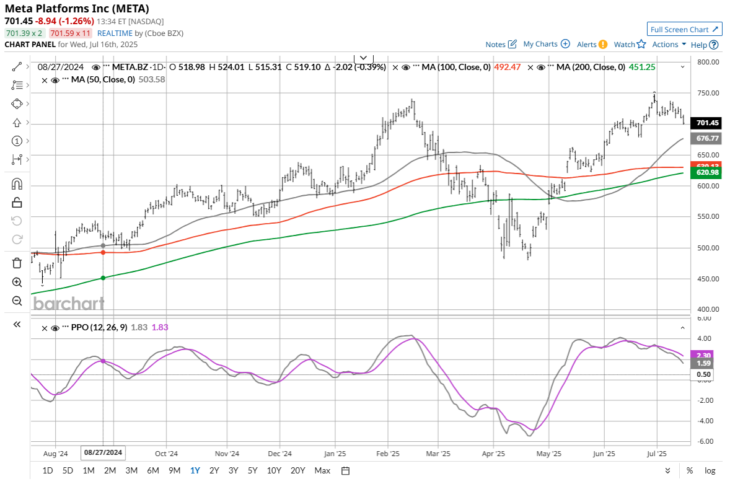
Task: Hide the MA 100 line
Action: point(405,68)
